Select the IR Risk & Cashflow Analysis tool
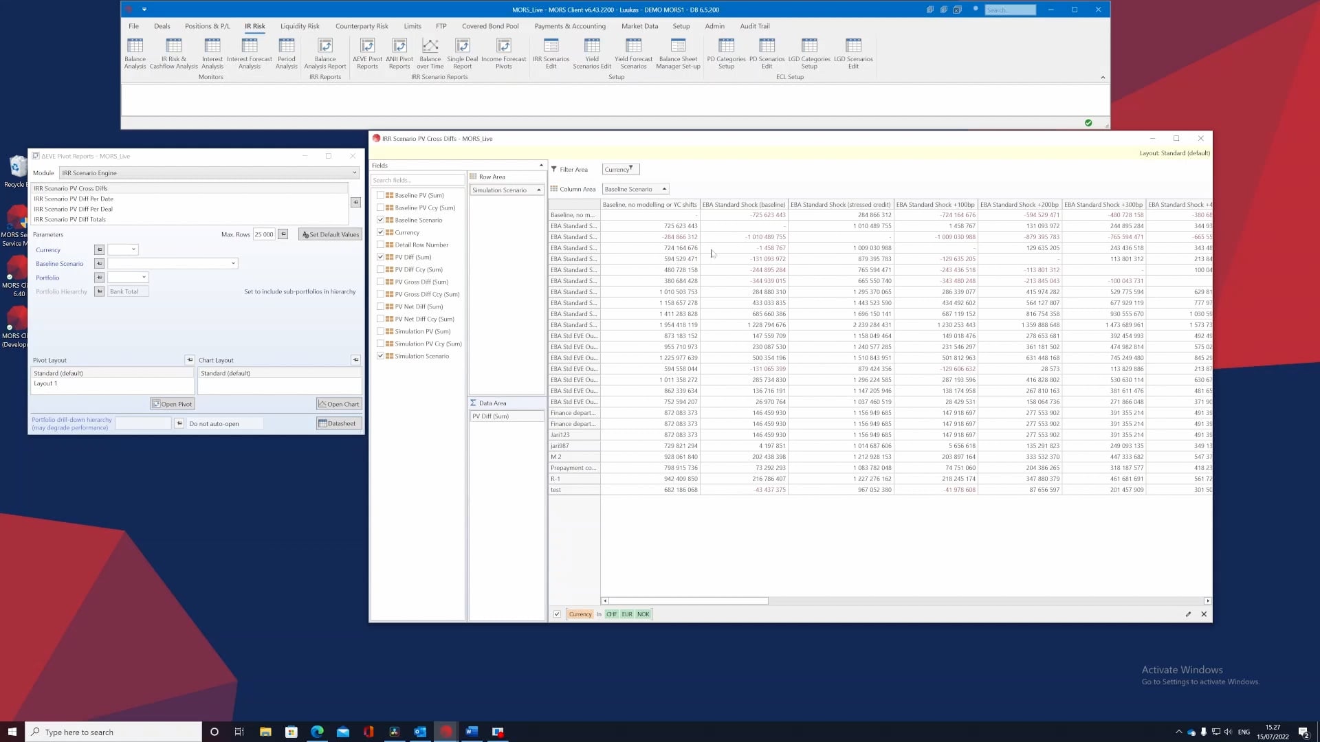This screenshot has width=1320, height=742. click(173, 54)
